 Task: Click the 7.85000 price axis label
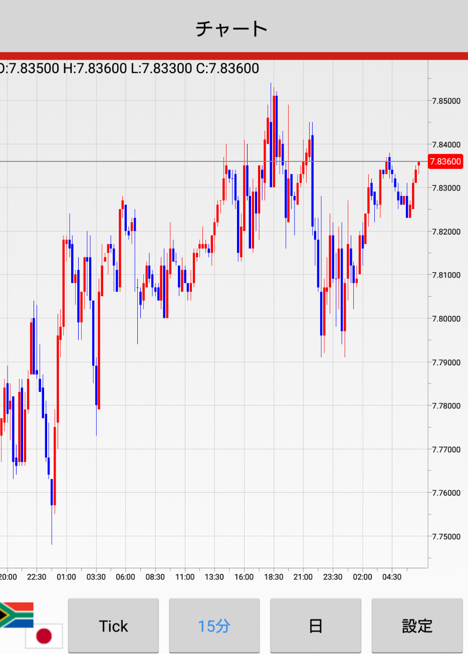point(446,101)
